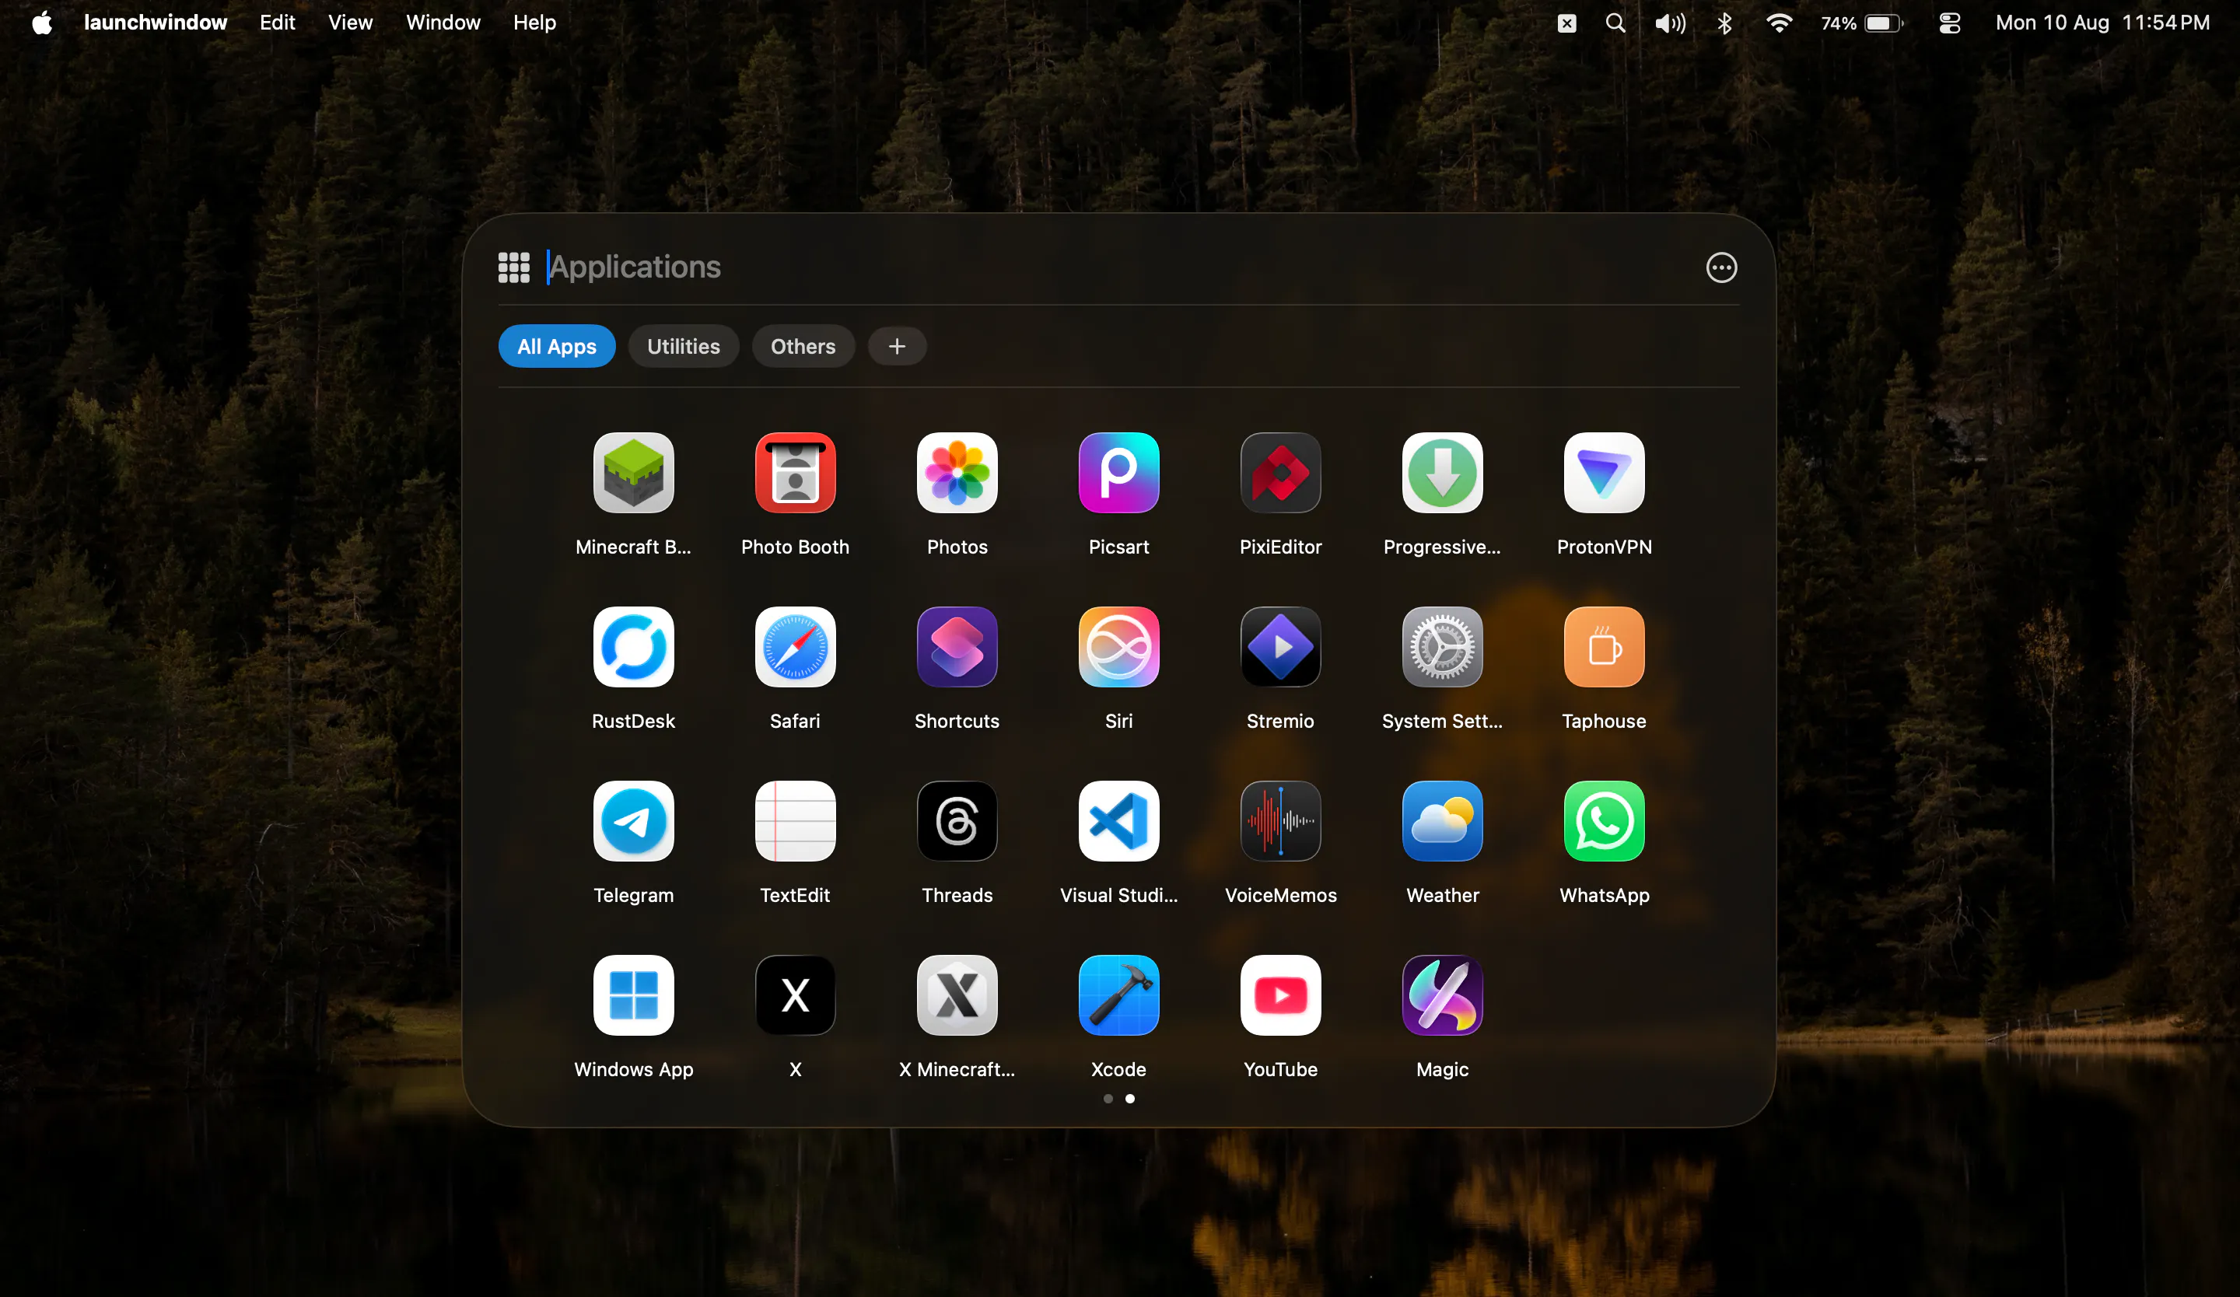The width and height of the screenshot is (2240, 1297).
Task: Click the app grid icon beside search
Action: coord(514,267)
